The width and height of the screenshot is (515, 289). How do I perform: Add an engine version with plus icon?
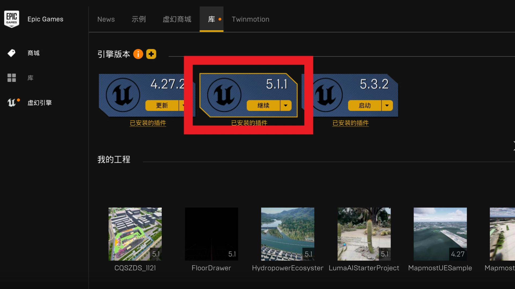(x=151, y=54)
